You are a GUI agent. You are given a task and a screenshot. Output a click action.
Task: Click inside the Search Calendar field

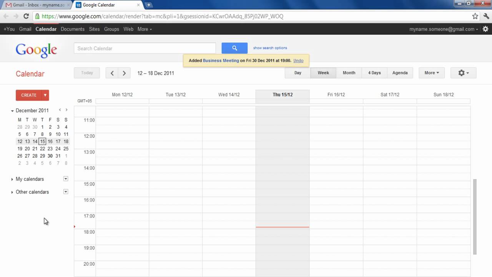tap(144, 48)
